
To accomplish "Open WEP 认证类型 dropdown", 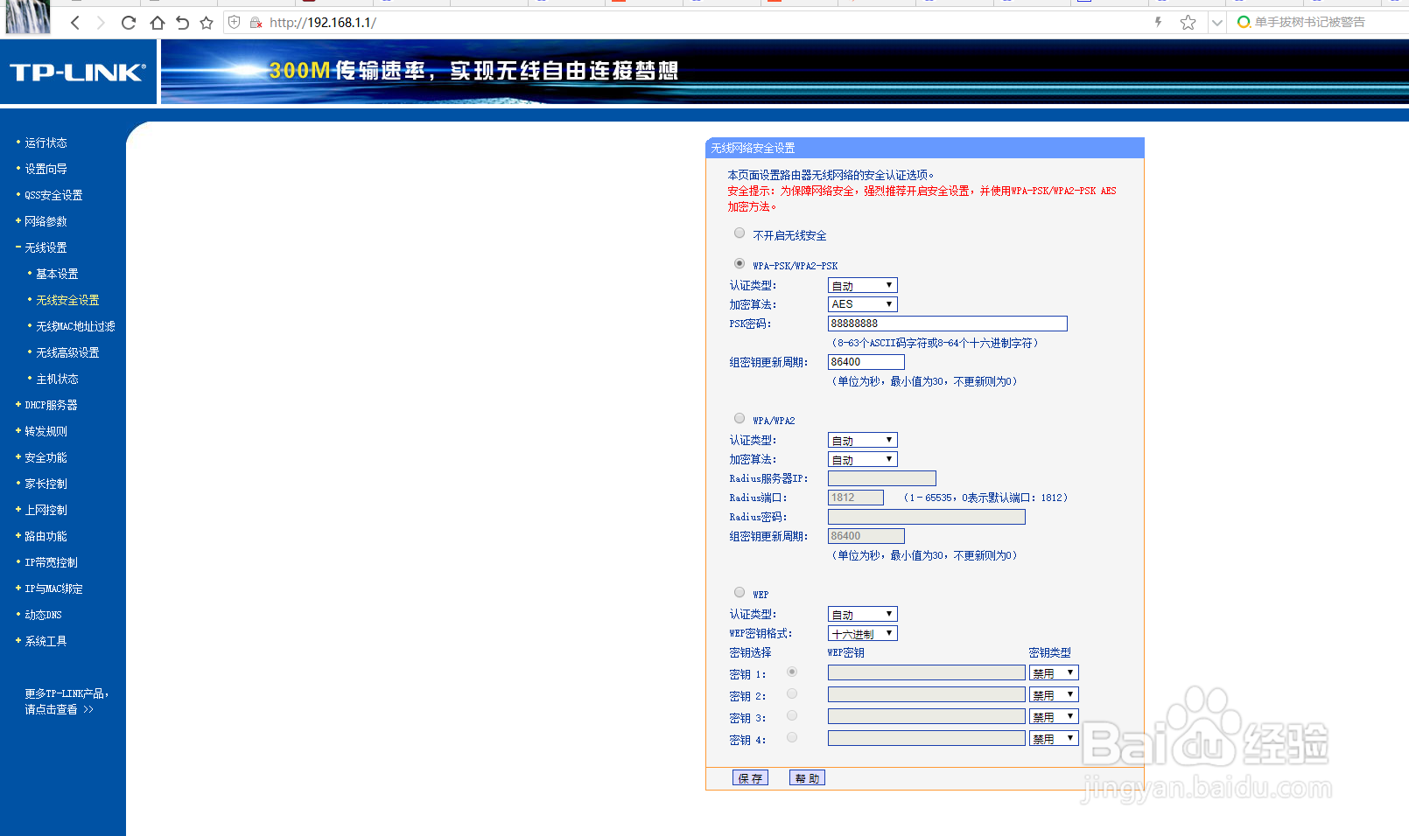I will point(863,614).
